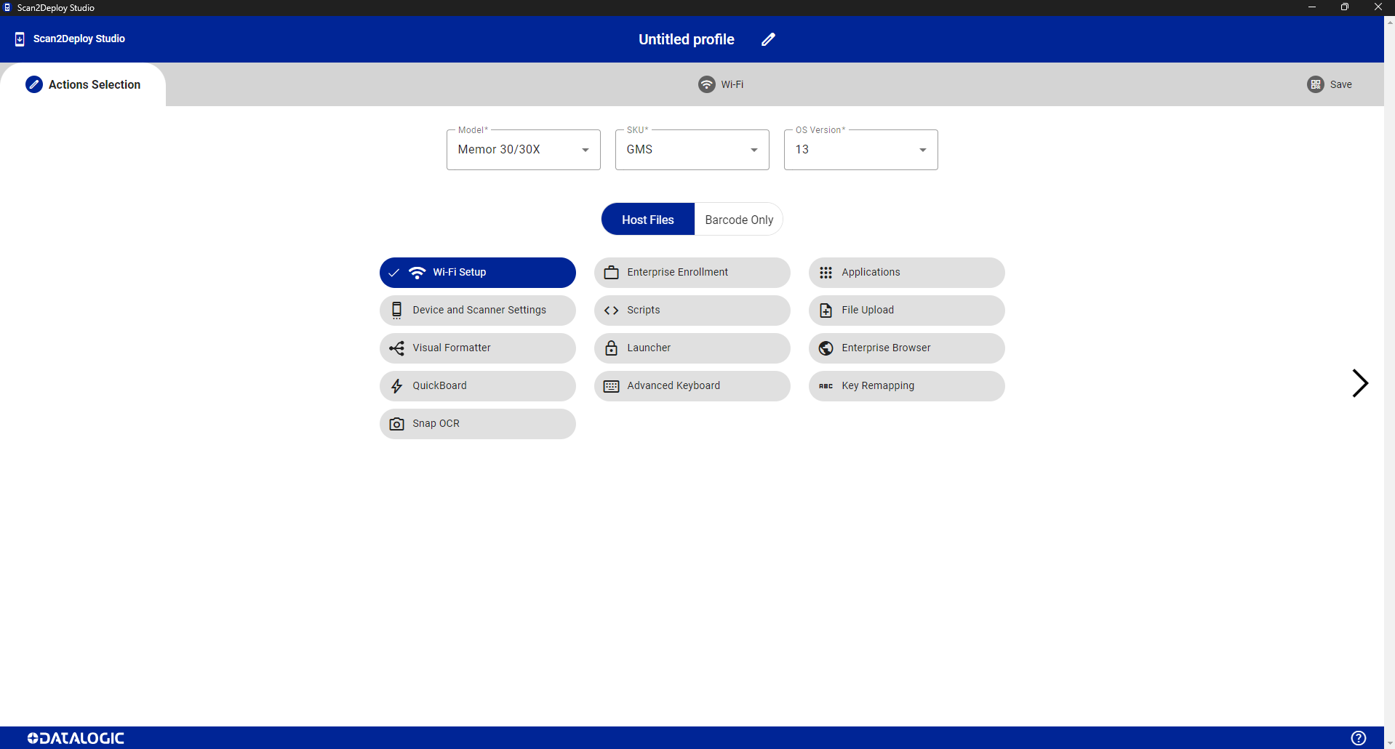Click the Model dropdown arrow

[x=585, y=150]
